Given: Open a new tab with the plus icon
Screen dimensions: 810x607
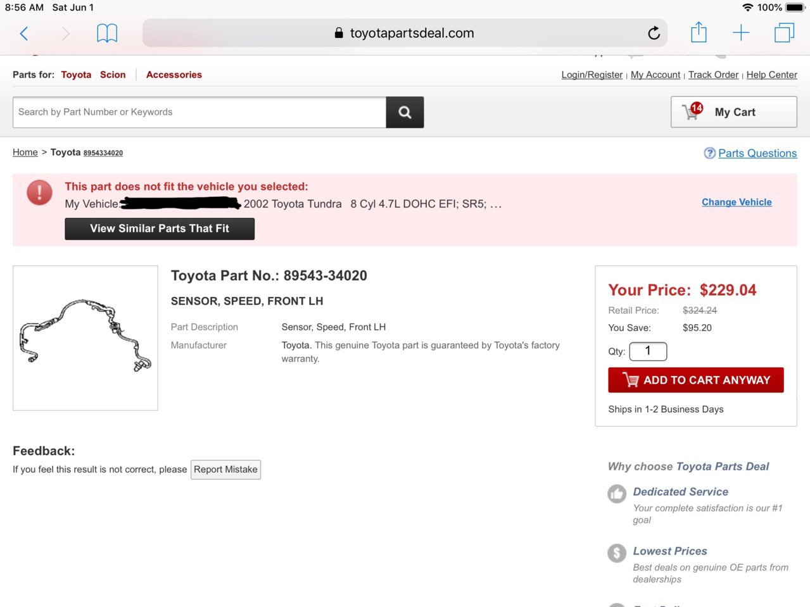Looking at the screenshot, I should coord(740,33).
